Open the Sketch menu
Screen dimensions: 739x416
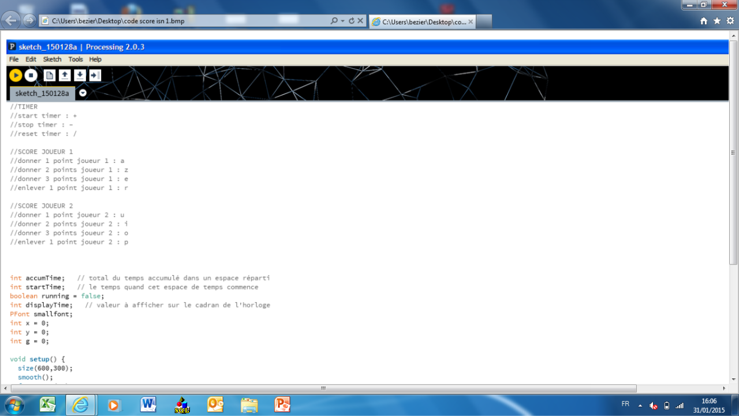pos(52,59)
